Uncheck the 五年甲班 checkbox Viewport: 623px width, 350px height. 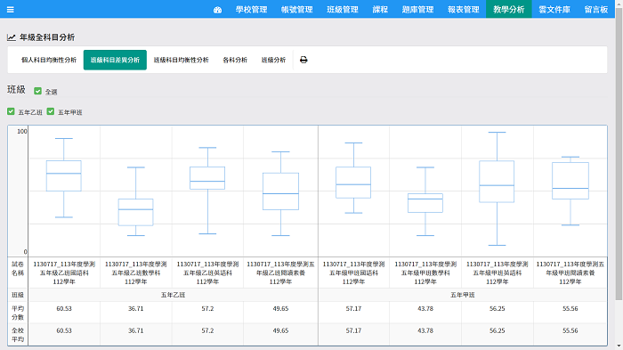pyautogui.click(x=51, y=111)
